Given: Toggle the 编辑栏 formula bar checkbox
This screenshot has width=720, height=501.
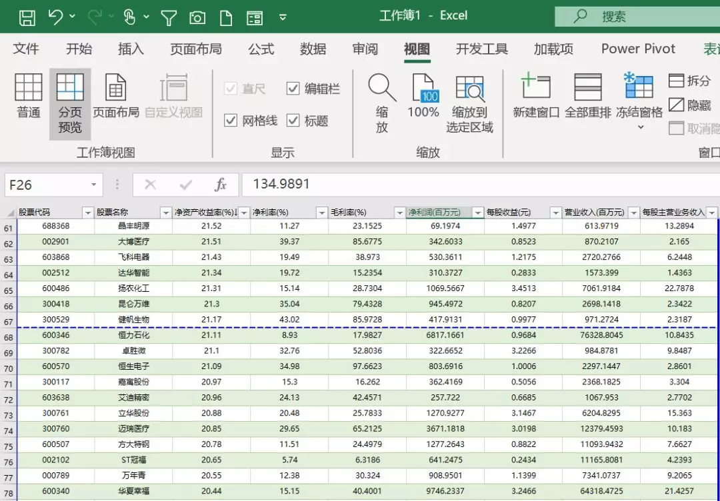Looking at the screenshot, I should click(x=293, y=88).
